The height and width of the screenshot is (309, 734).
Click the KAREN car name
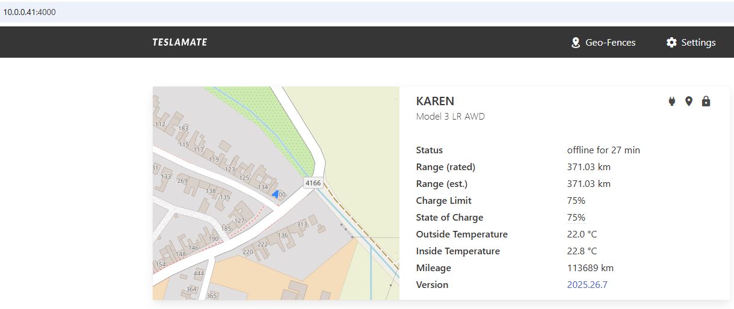435,101
